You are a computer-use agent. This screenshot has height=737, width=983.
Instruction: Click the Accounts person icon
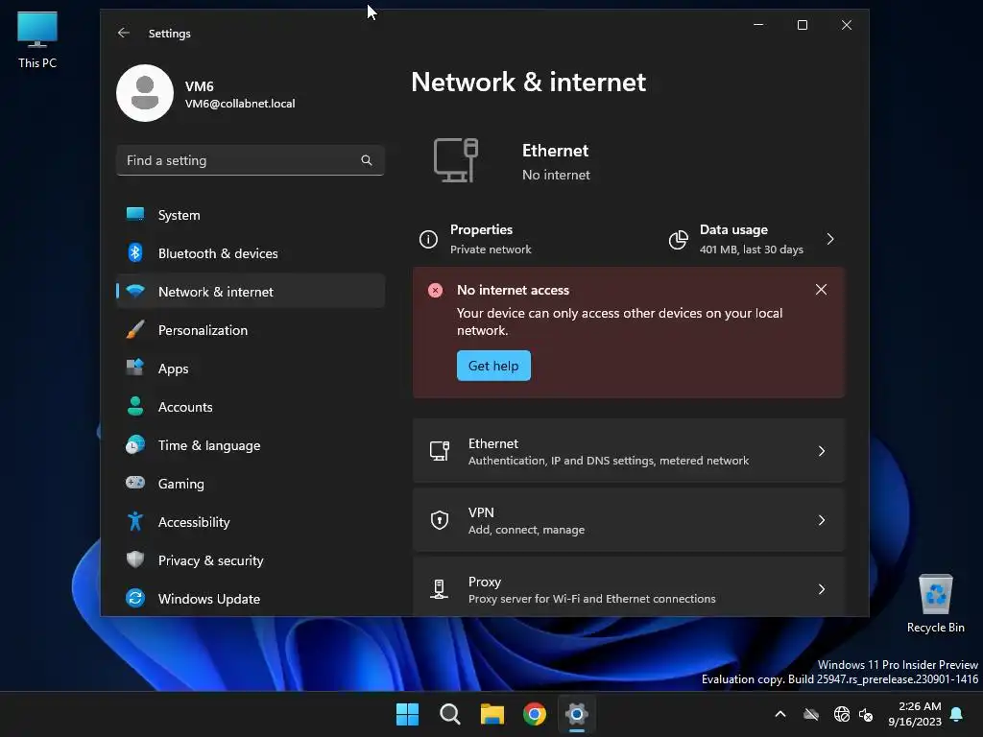pos(134,406)
